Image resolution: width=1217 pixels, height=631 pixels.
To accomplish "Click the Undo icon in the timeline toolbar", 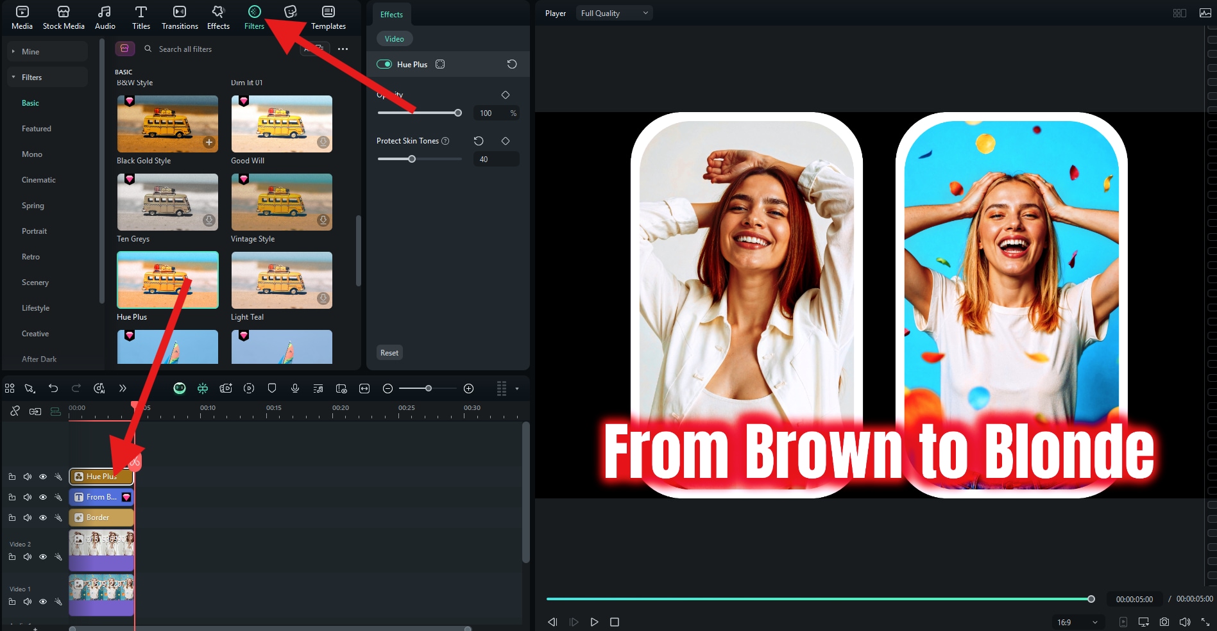I will (53, 388).
